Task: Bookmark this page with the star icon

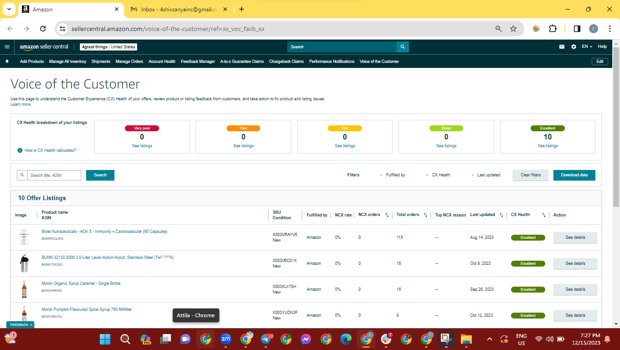Action: pyautogui.click(x=513, y=29)
